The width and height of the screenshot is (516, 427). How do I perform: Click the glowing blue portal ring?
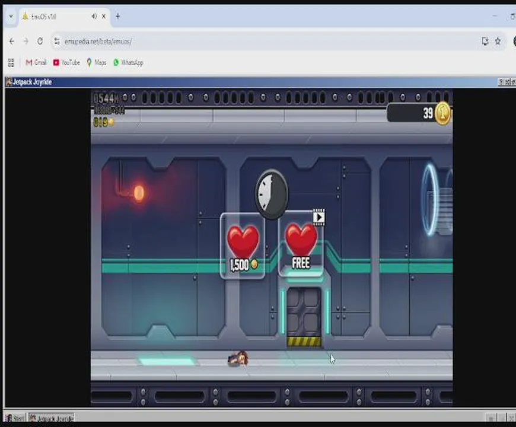[x=429, y=200]
